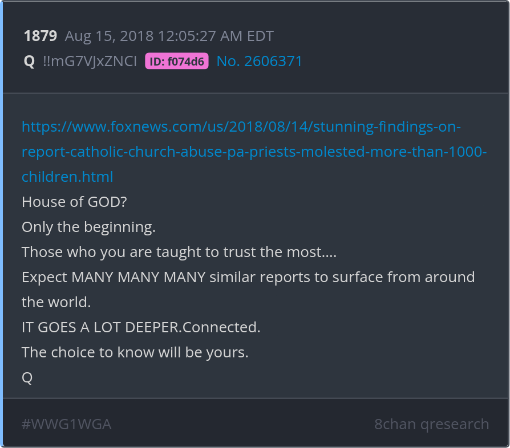Click the 8chan qresearch source label

(x=431, y=424)
